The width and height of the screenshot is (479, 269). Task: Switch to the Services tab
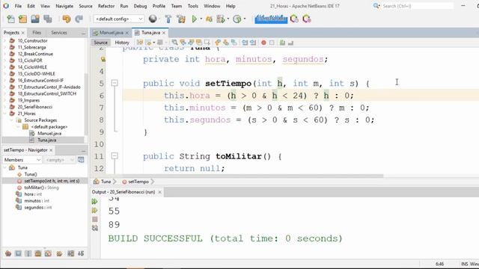click(x=59, y=32)
